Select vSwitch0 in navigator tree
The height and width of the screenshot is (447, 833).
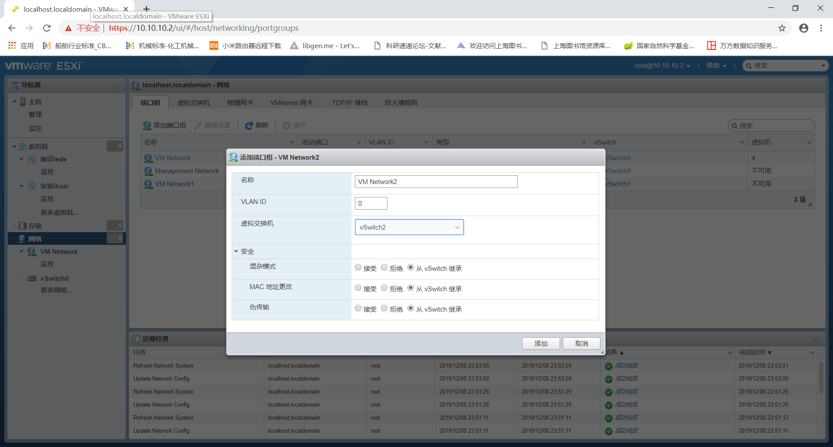(x=54, y=279)
